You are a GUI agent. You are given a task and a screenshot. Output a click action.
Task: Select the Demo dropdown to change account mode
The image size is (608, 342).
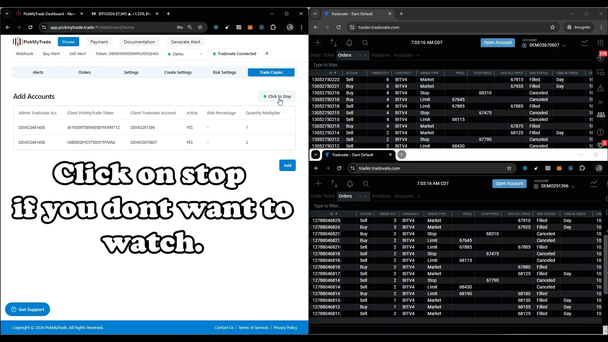click(186, 54)
